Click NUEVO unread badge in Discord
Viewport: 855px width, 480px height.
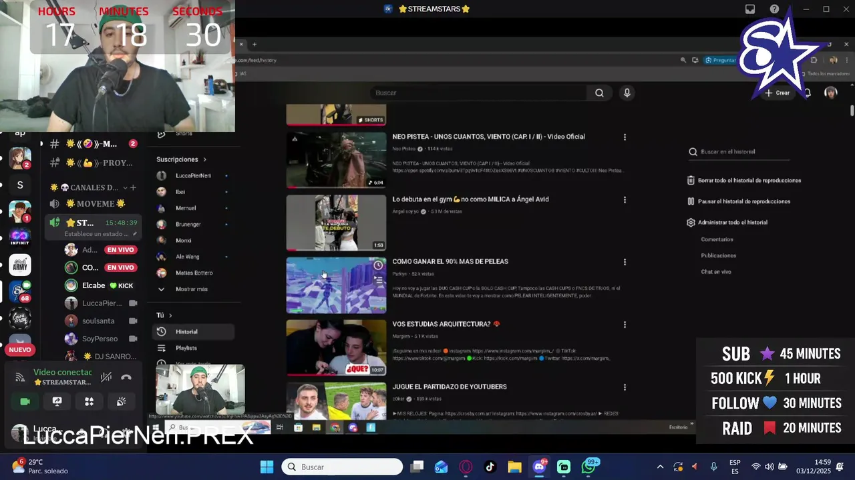click(20, 350)
